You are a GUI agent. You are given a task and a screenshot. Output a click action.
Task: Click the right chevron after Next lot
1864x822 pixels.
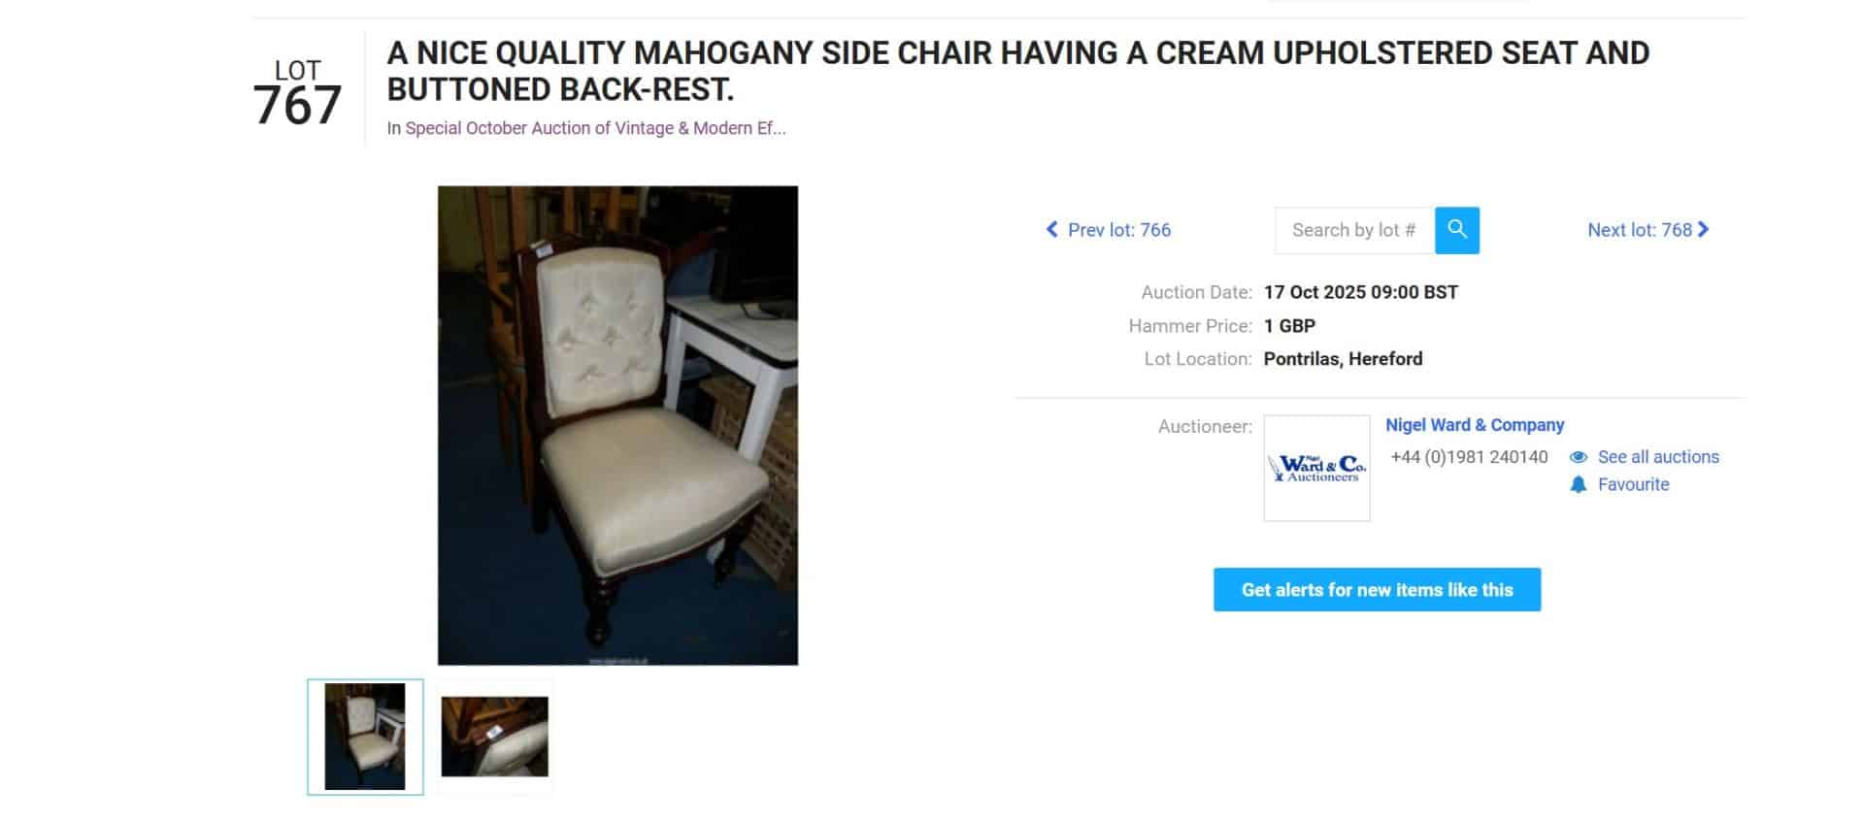(x=1703, y=230)
